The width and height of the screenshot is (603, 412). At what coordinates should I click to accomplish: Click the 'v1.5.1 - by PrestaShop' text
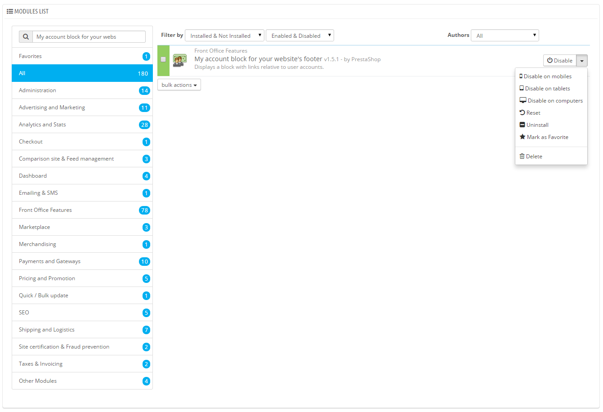352,59
